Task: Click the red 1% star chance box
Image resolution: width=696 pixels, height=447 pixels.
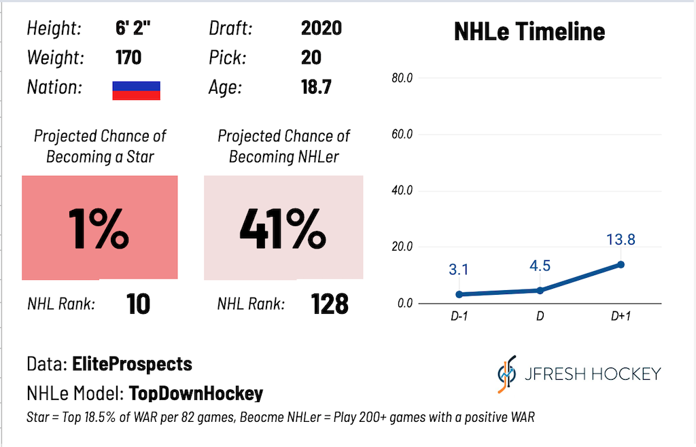Action: coord(100,228)
